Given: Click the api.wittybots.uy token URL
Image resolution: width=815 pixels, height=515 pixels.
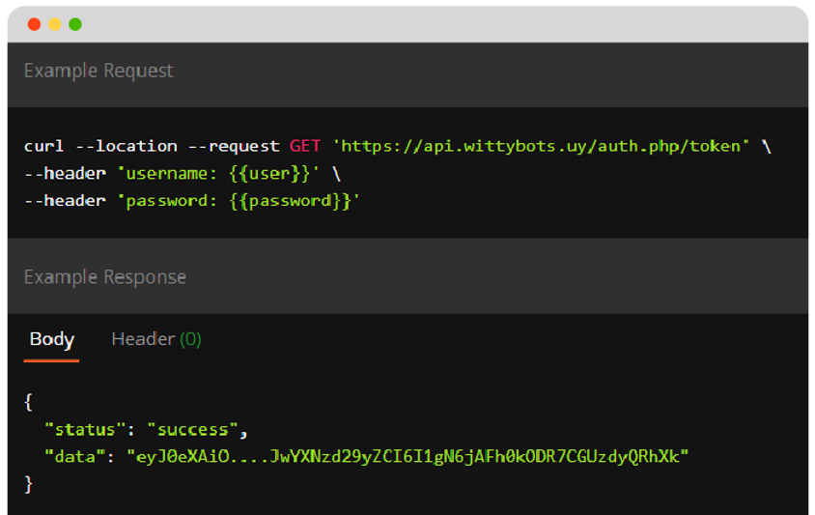Looking at the screenshot, I should point(541,147).
